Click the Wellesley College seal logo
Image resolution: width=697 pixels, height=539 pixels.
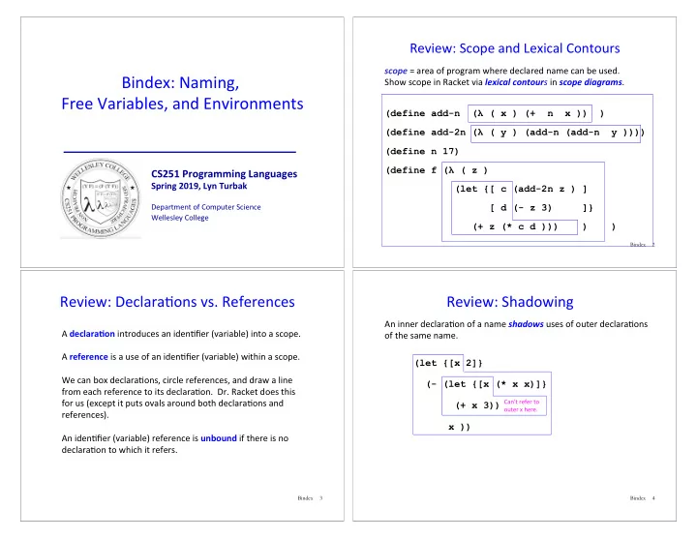(x=101, y=198)
